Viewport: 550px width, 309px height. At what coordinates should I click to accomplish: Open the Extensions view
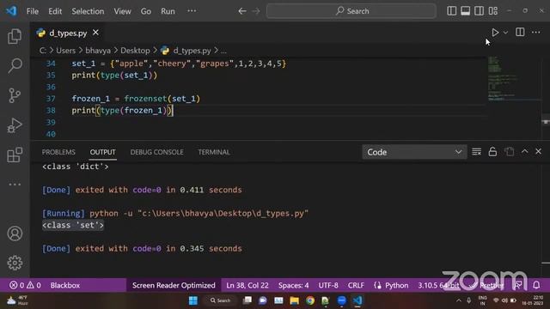(15, 154)
